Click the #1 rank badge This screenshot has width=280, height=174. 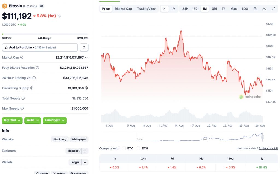click(42, 6)
